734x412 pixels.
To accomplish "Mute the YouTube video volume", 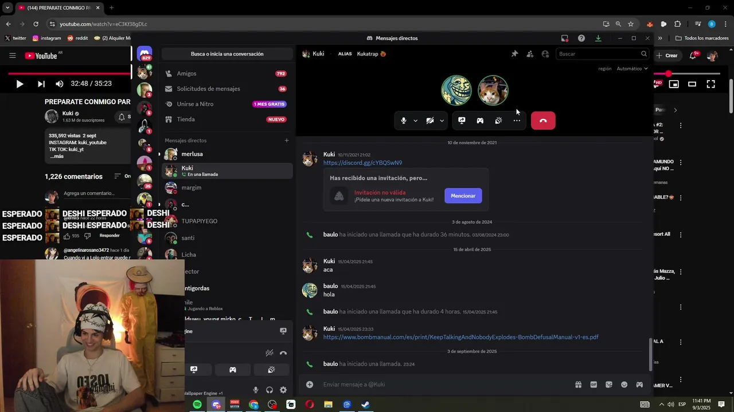I will (x=60, y=84).
